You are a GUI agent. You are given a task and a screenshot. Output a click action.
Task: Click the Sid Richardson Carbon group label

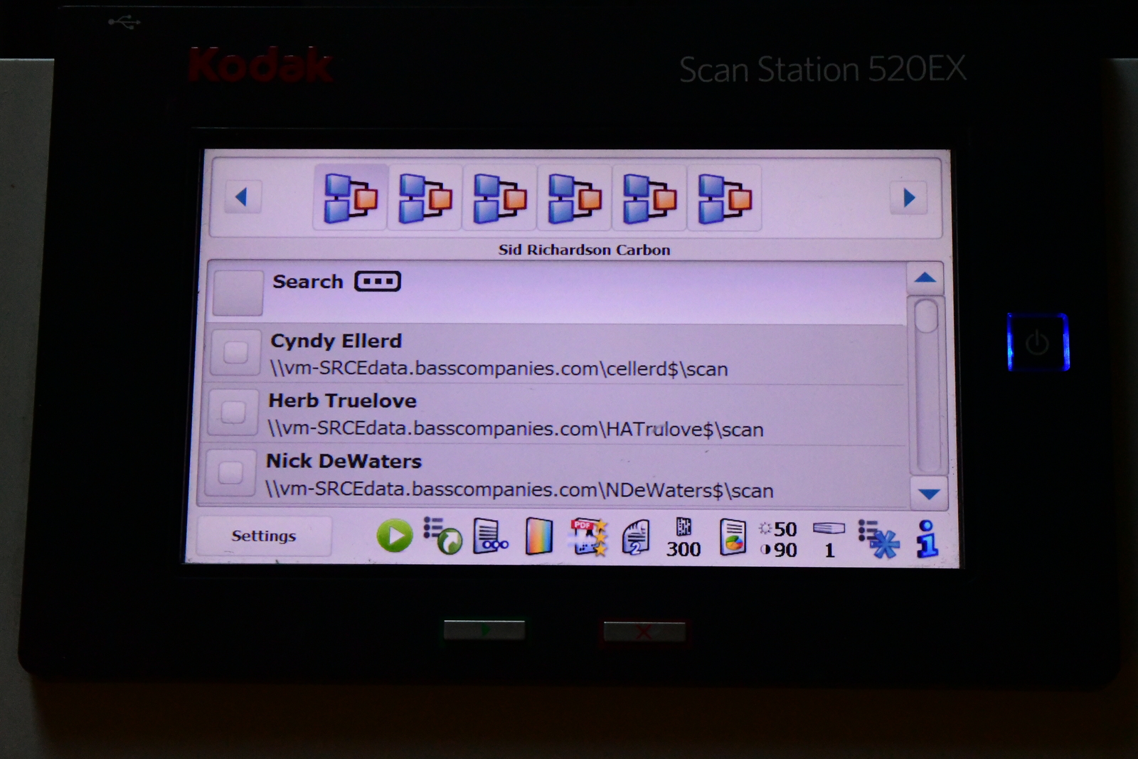(584, 250)
